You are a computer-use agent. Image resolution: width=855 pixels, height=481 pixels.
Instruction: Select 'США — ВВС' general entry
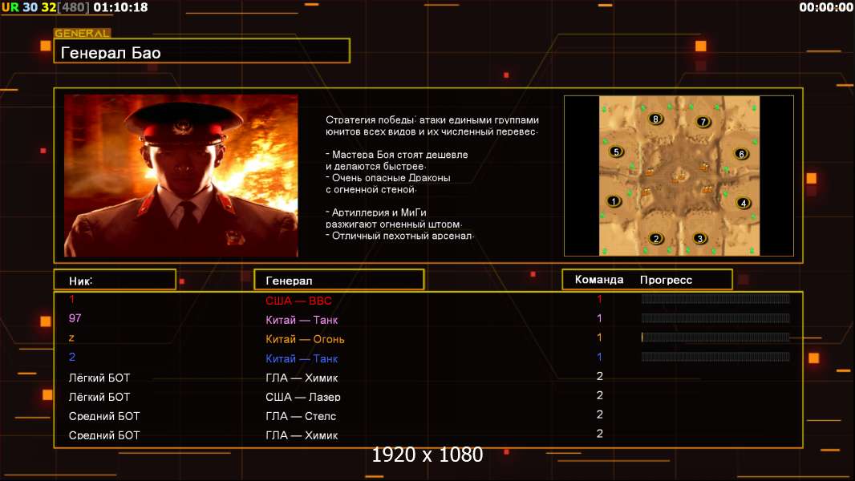[x=298, y=301]
